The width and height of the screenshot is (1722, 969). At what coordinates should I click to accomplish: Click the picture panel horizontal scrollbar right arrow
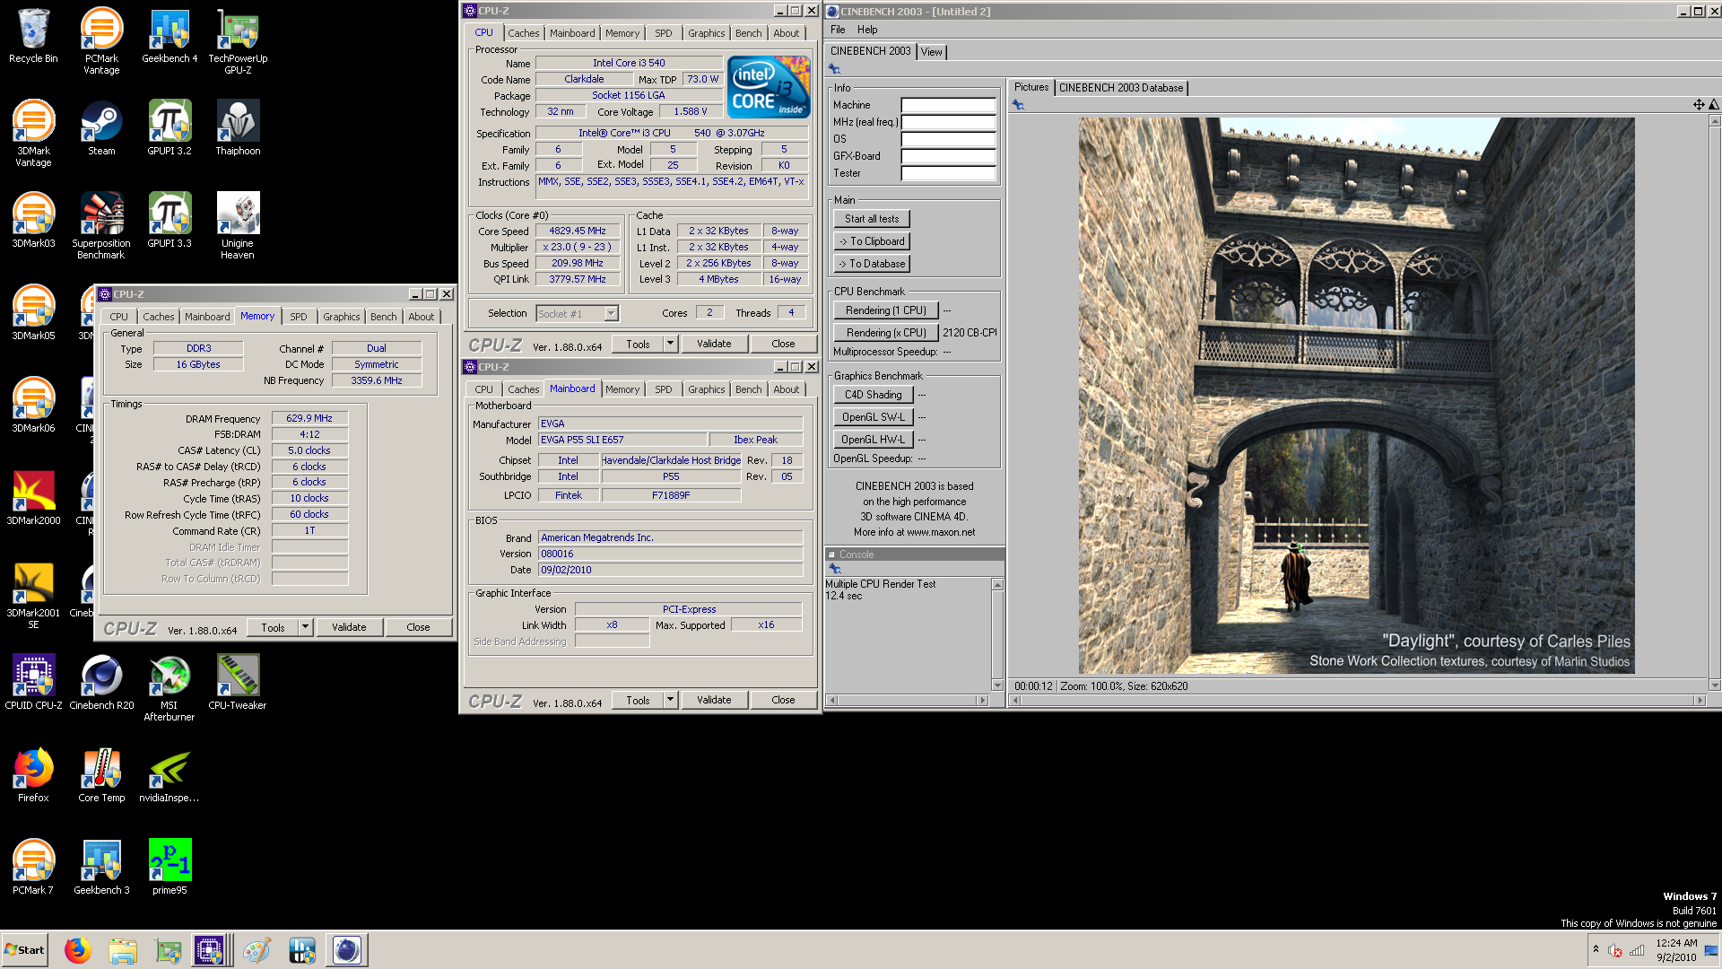pos(1700,701)
